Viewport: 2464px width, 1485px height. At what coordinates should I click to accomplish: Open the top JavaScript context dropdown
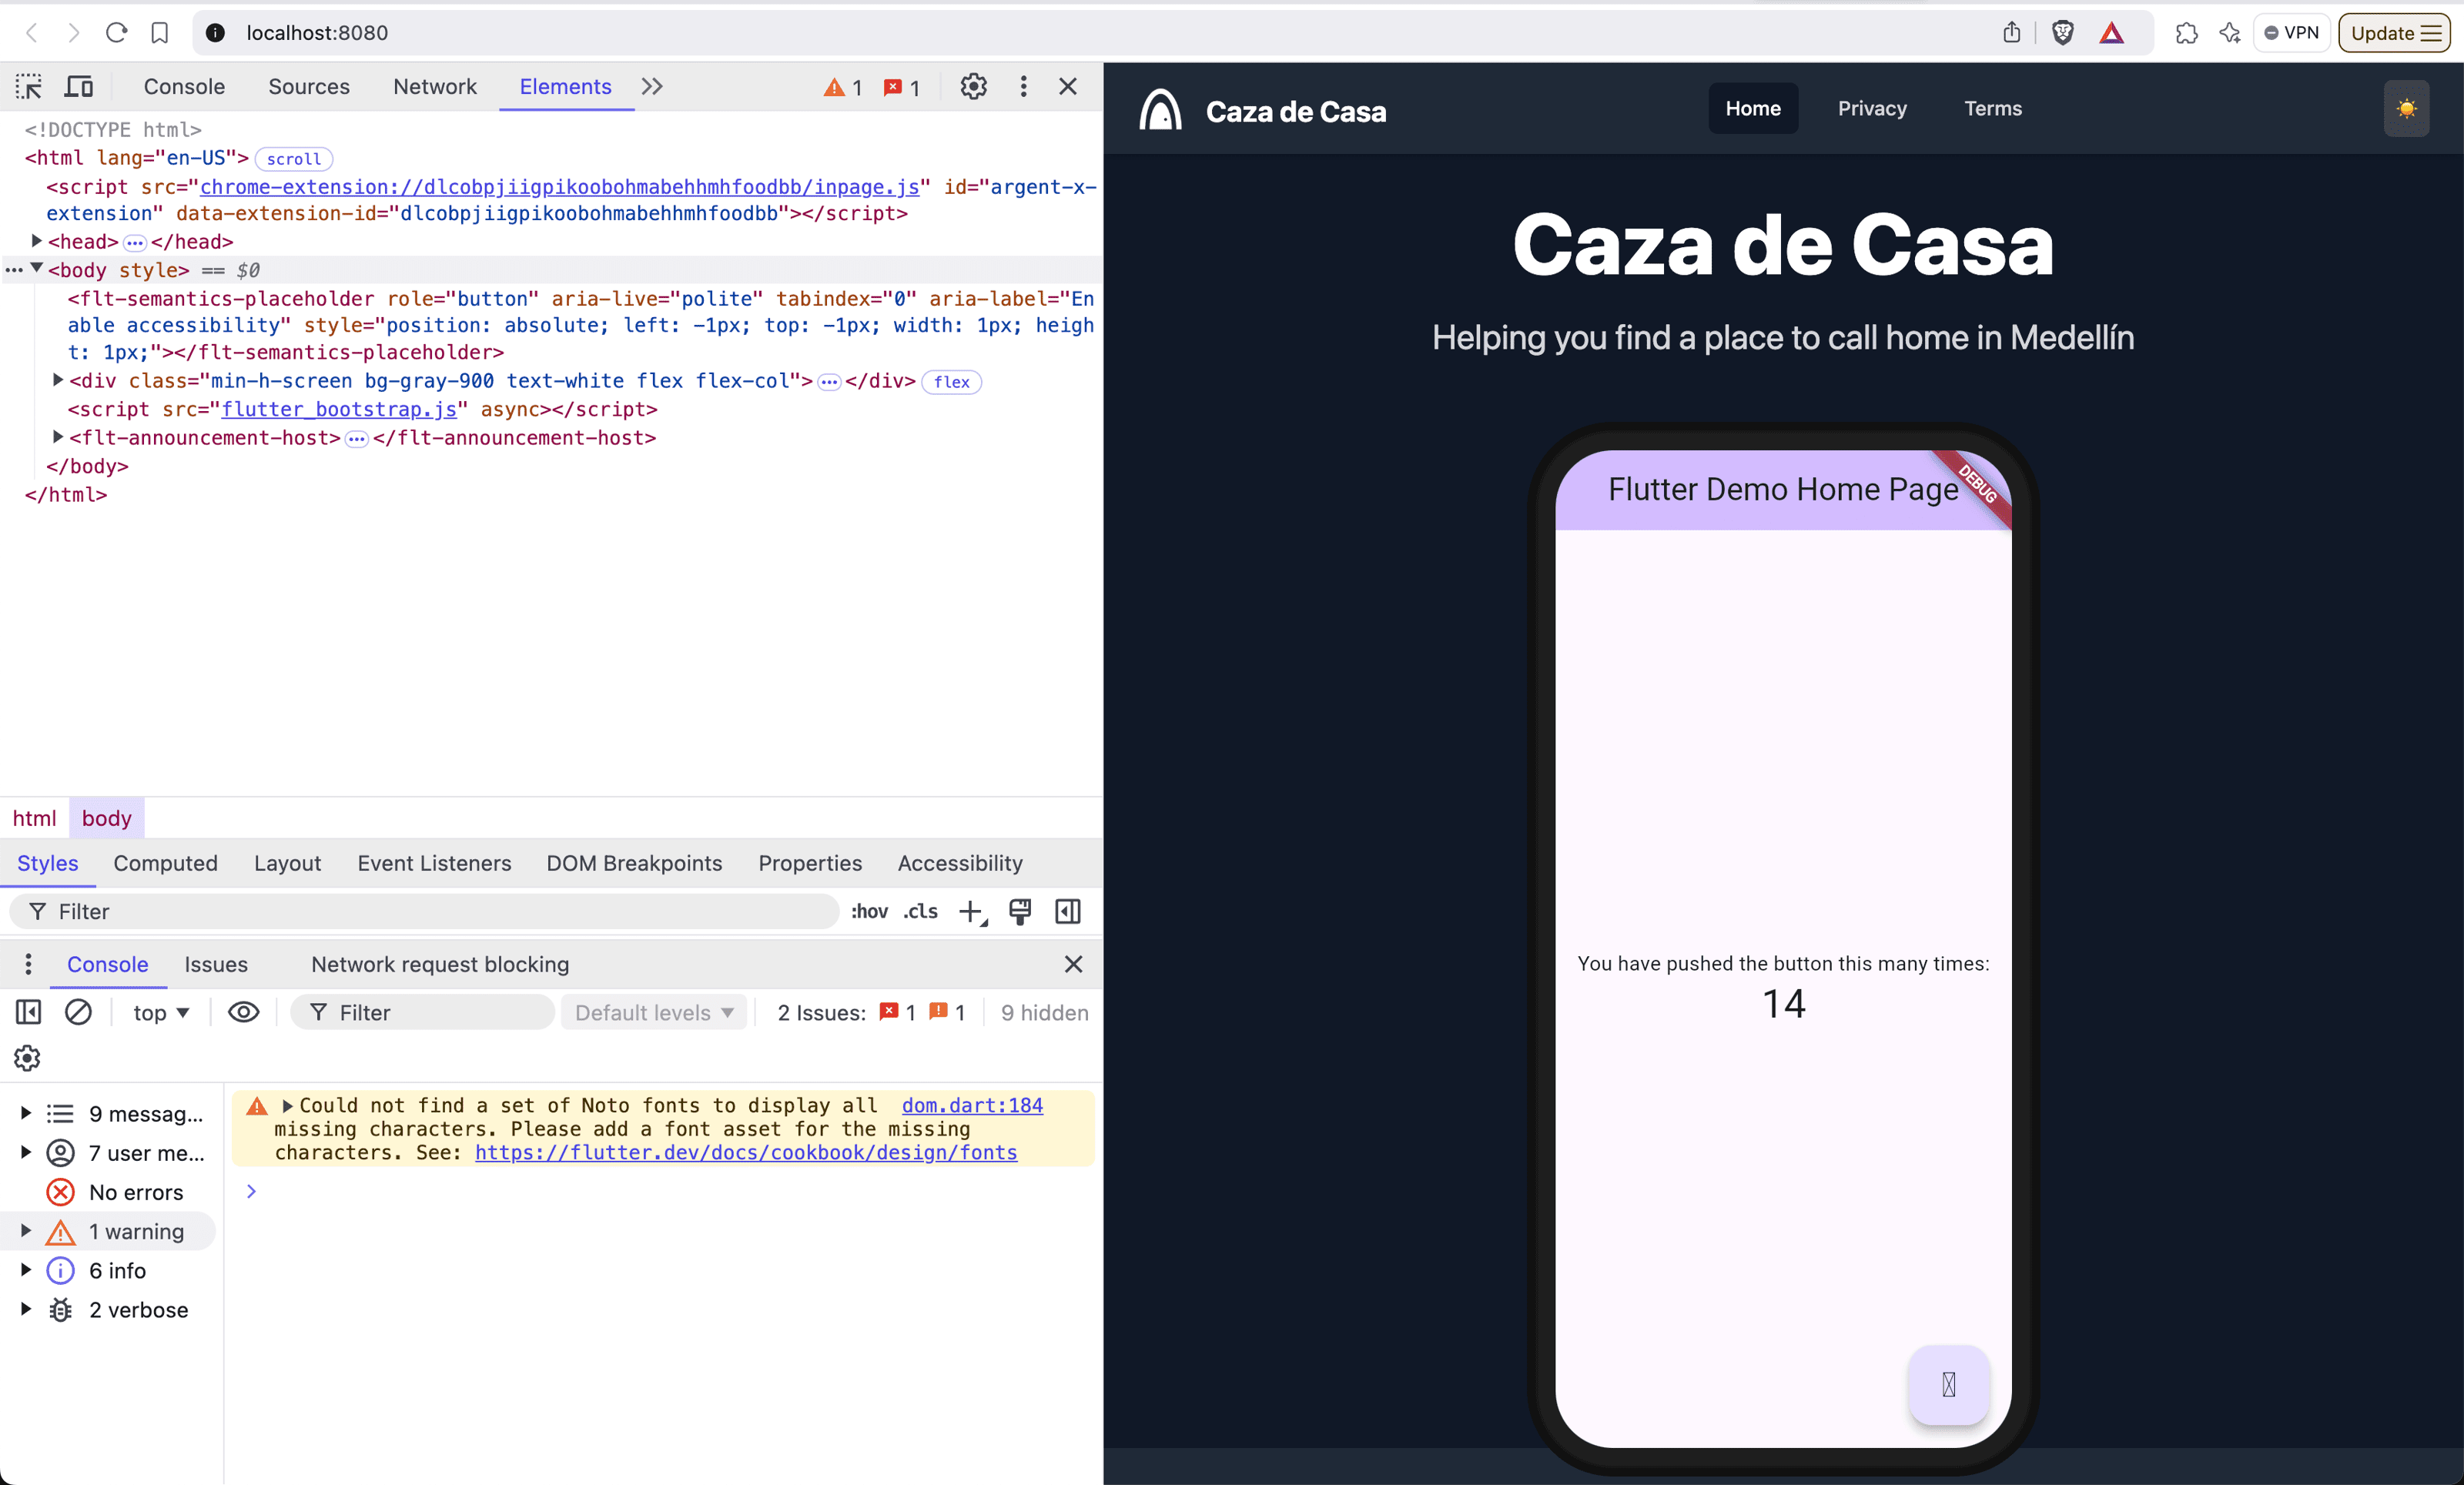pyautogui.click(x=160, y=1012)
